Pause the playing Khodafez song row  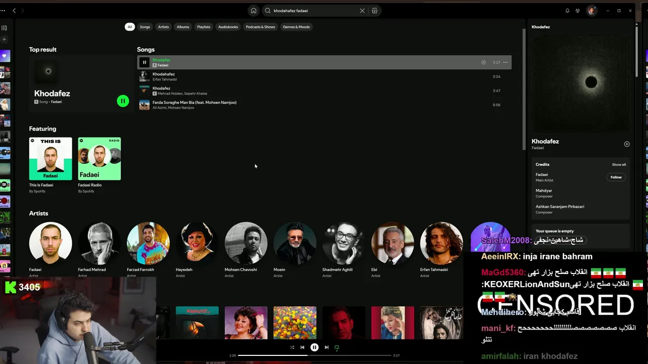coord(144,62)
